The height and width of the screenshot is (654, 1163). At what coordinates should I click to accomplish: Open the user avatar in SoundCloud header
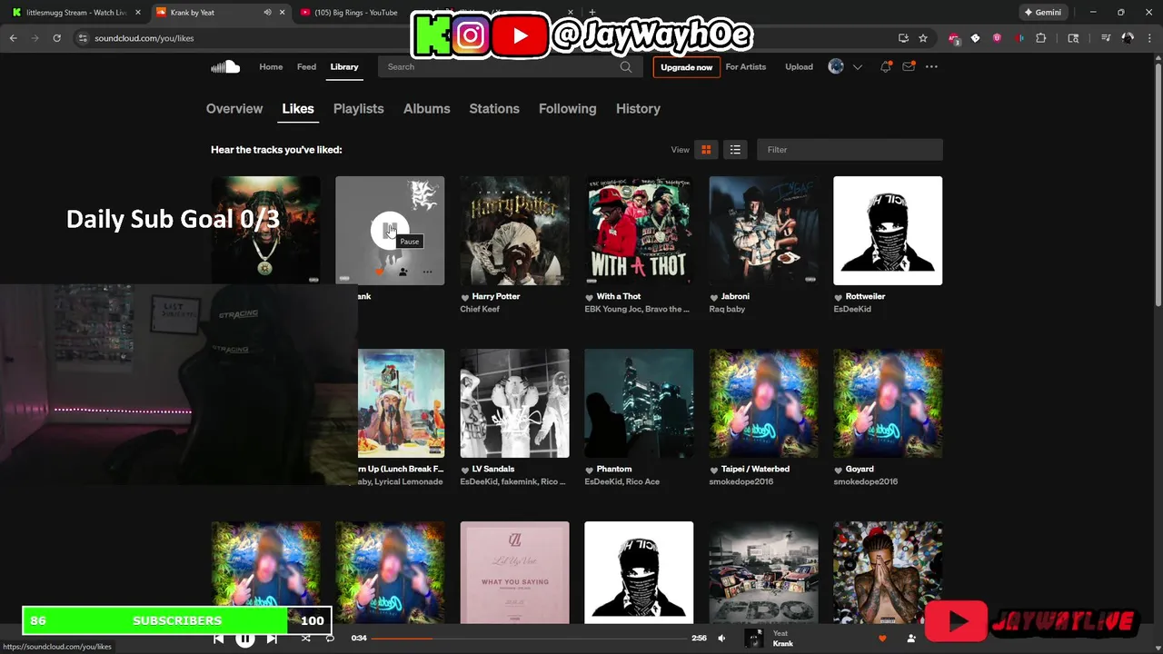point(836,66)
